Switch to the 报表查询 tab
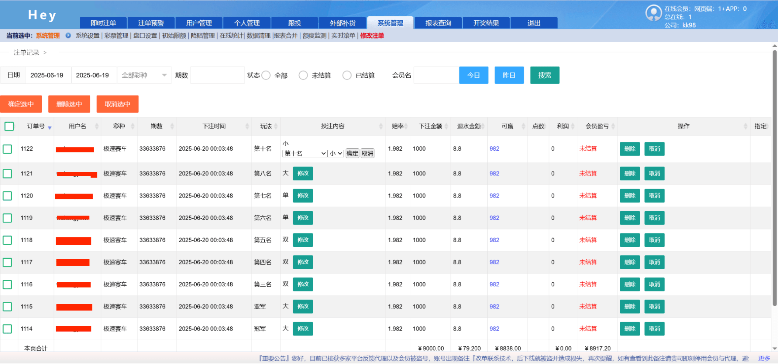Image resolution: width=778 pixels, height=364 pixels. 438,22
